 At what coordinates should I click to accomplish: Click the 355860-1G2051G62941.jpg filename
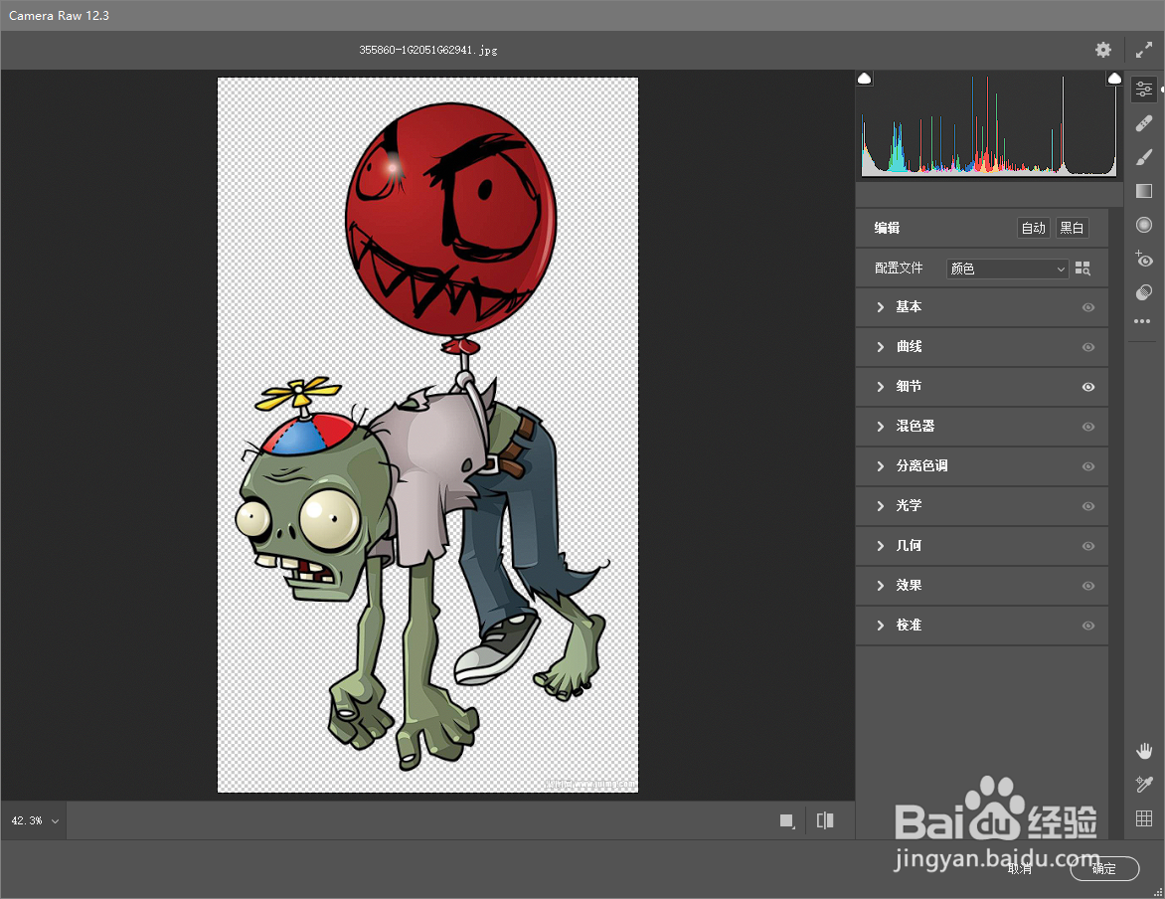click(x=428, y=50)
